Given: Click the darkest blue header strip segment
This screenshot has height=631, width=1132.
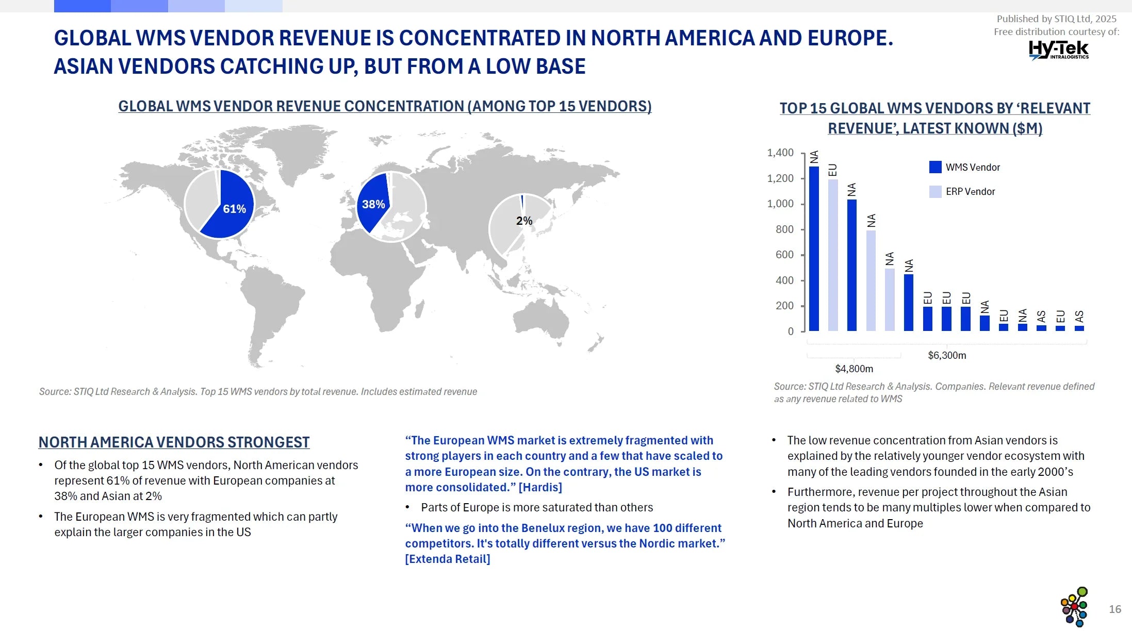Looking at the screenshot, I should click(x=82, y=6).
